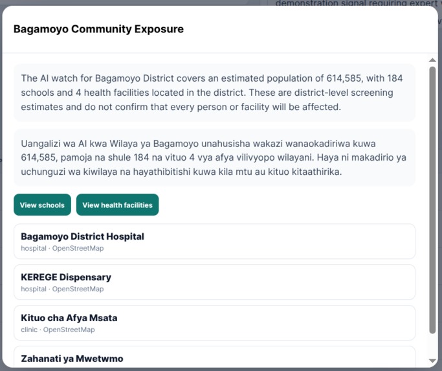Open the Kituo cha Afya Msata card
Image resolution: width=442 pixels, height=371 pixels.
point(214,322)
